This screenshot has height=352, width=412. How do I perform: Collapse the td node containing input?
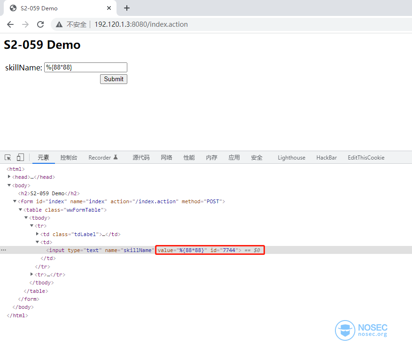(x=37, y=242)
